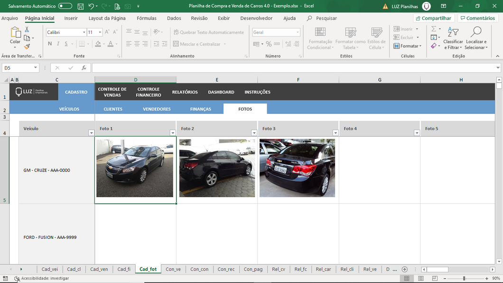The width and height of the screenshot is (503, 283).
Task: Switch to Cad_vei sheet tab
Action: 50,269
